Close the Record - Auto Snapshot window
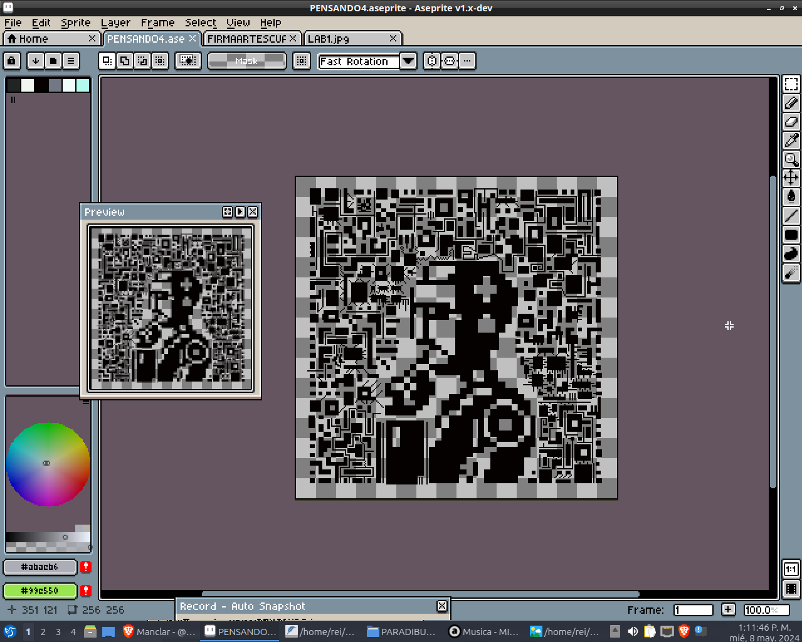This screenshot has height=642, width=802. pos(442,606)
